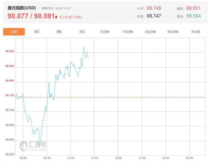Click the 美元指数(USD) title

[x=22, y=8]
